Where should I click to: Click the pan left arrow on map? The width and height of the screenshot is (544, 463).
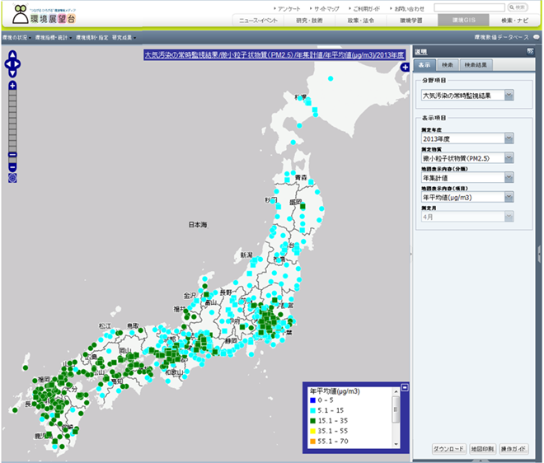click(x=7, y=63)
